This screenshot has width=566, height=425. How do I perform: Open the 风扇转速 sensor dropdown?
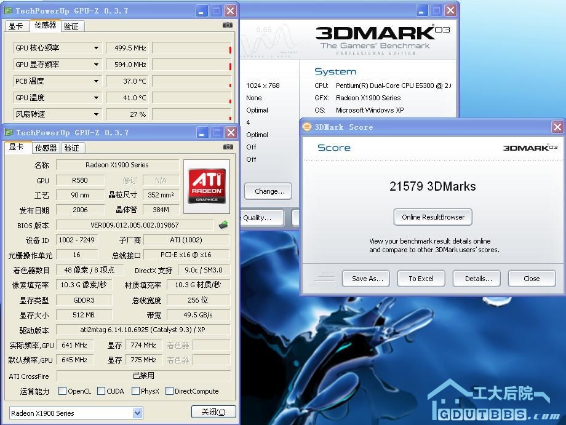[96, 114]
